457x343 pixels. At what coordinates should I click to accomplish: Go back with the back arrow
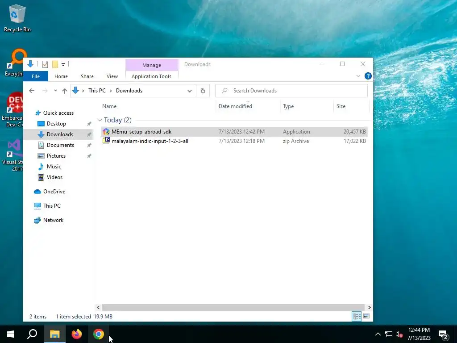pyautogui.click(x=32, y=91)
